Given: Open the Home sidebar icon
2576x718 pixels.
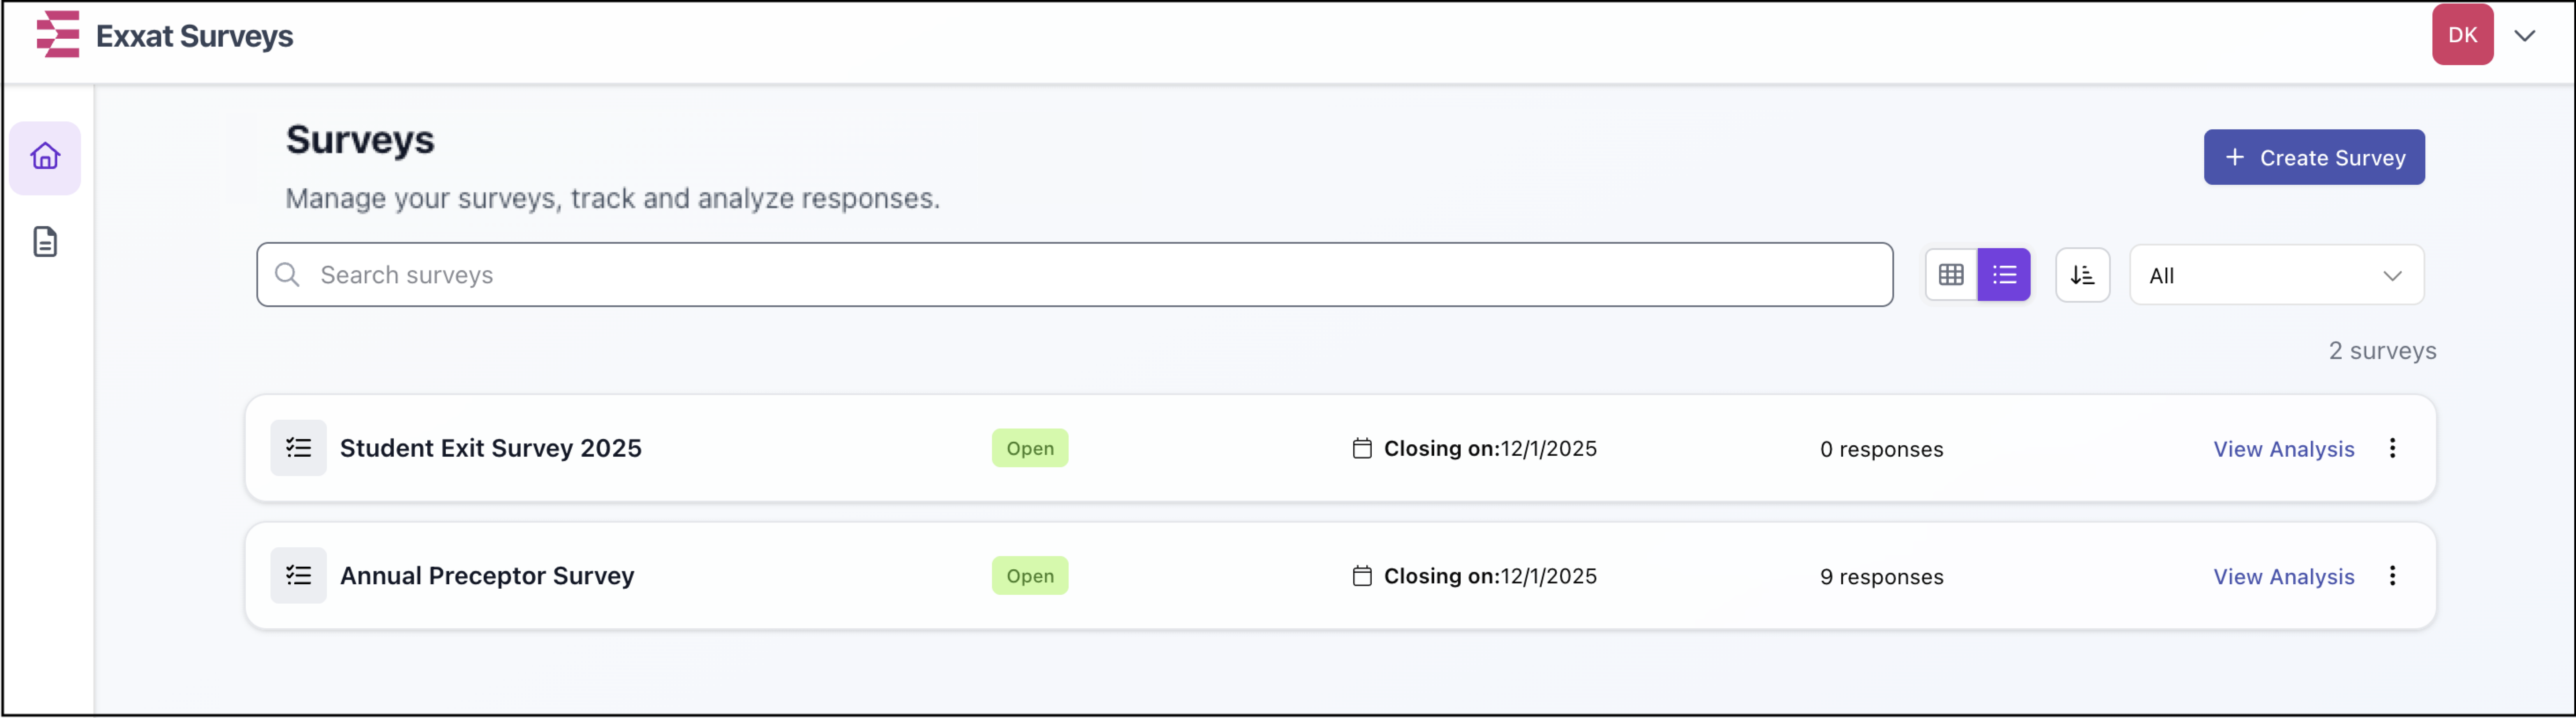Looking at the screenshot, I should [x=45, y=157].
